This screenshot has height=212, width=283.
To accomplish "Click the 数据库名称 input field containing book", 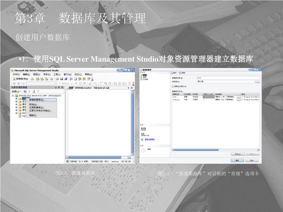I will click(228, 78).
